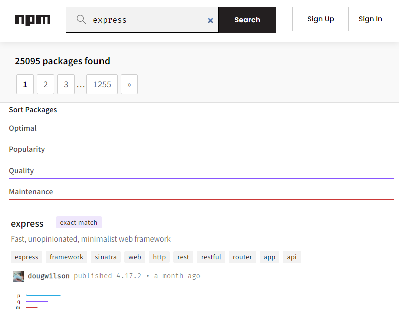Click the 'router' keyword tag
This screenshot has height=318, width=399.
[x=242, y=257]
